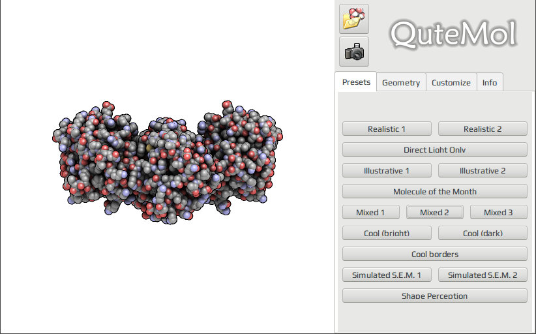Choose the Cool borders preset
This screenshot has width=536, height=334.
(x=434, y=254)
